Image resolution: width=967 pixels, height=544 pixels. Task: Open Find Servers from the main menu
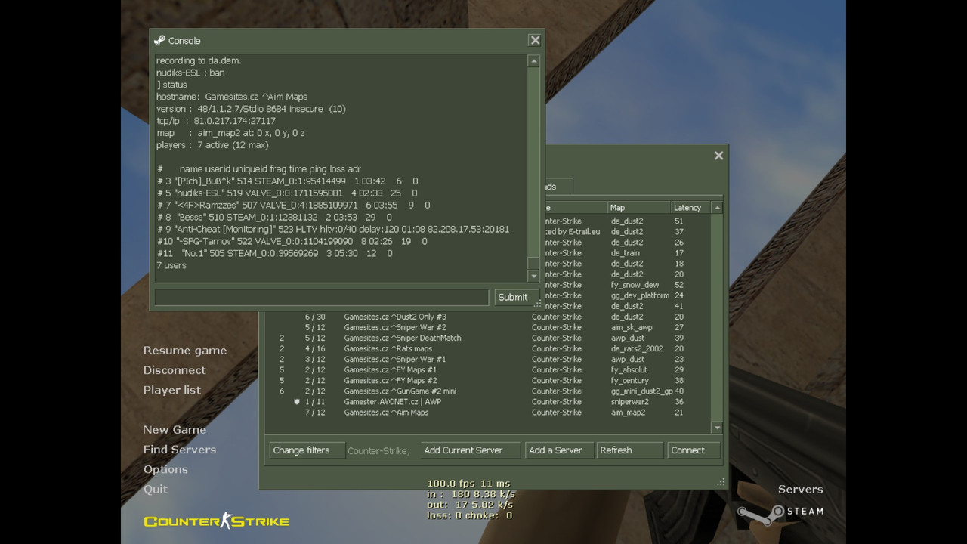[x=180, y=450]
